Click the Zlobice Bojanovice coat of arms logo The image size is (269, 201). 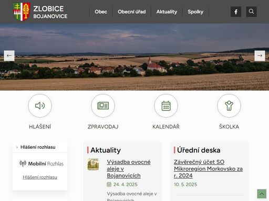22,12
